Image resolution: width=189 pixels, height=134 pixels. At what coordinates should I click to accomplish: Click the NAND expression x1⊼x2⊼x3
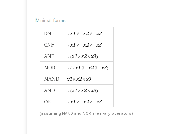pyautogui.click(x=79, y=79)
